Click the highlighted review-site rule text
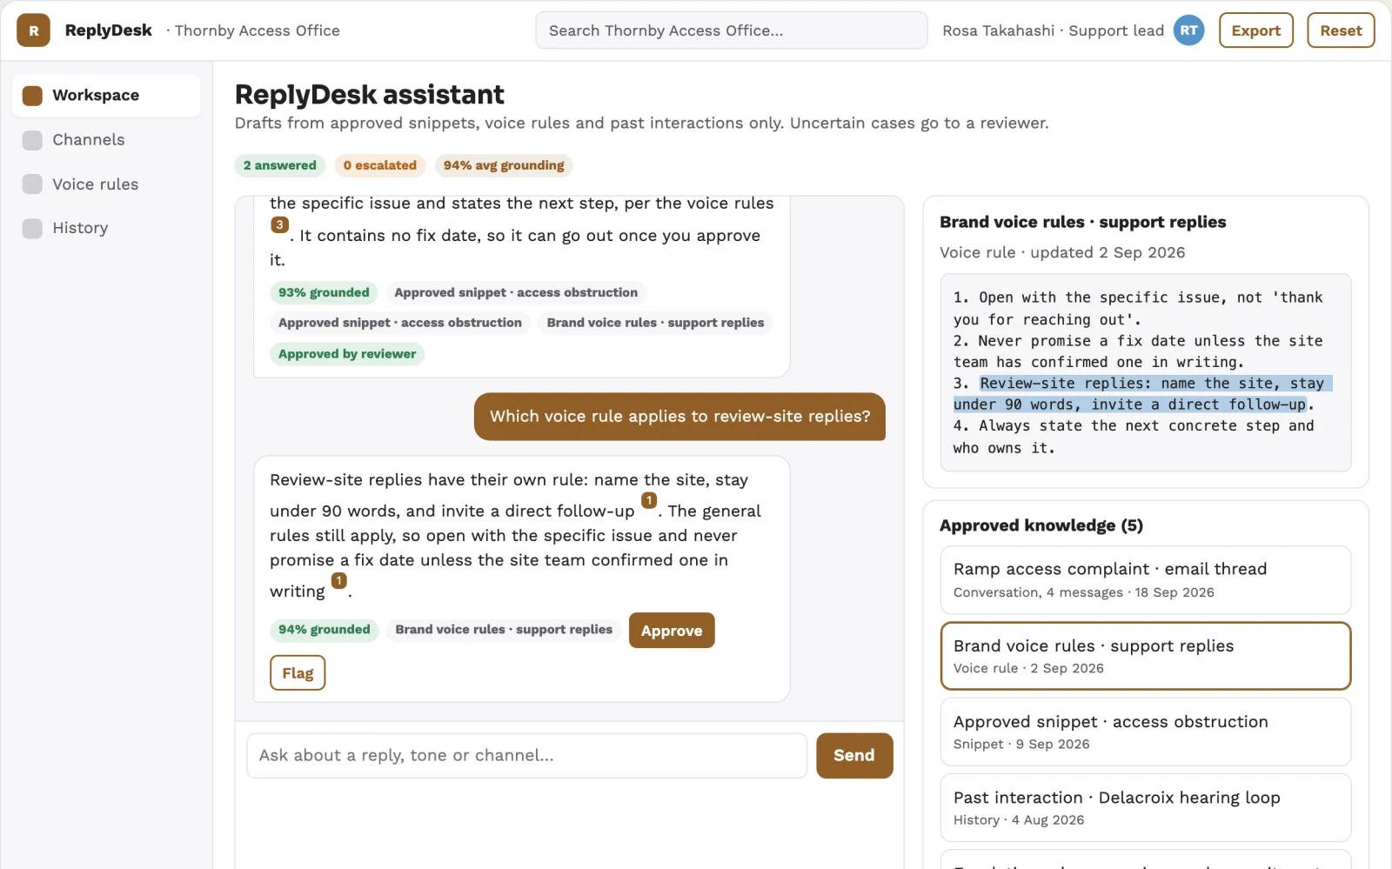This screenshot has width=1392, height=869. coord(1141,394)
